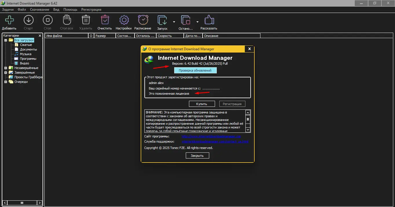
Task: Close the О программе dialog
Action: tap(249, 49)
